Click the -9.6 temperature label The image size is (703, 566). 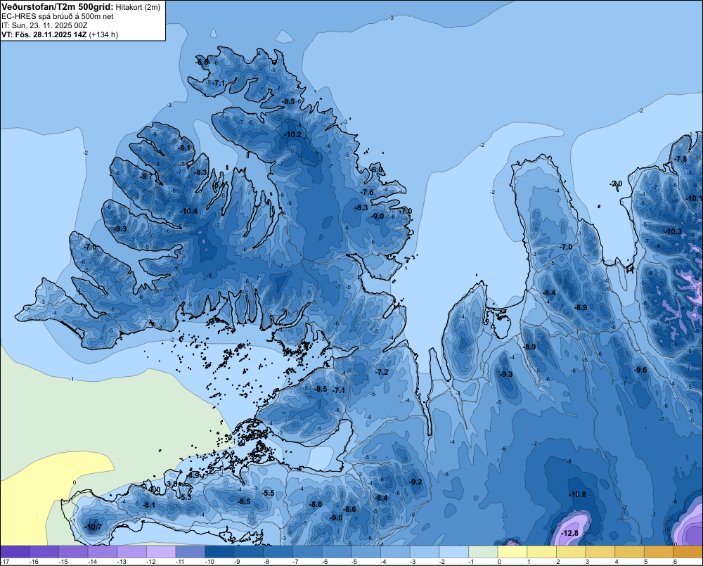point(640,370)
